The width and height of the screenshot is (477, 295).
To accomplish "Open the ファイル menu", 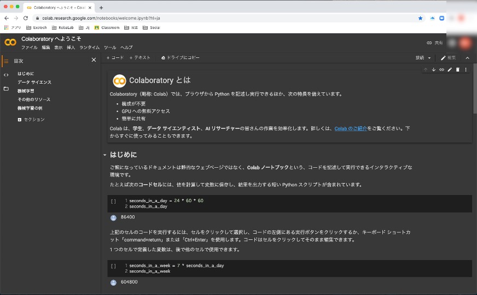I will pos(29,48).
